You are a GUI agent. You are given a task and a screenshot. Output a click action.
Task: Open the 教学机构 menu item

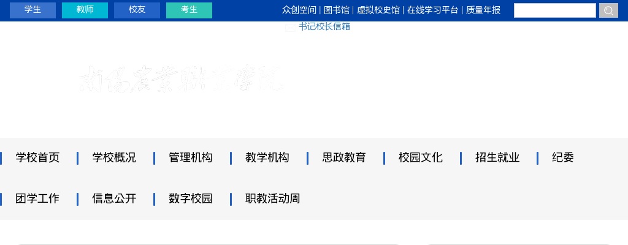pyautogui.click(x=267, y=158)
